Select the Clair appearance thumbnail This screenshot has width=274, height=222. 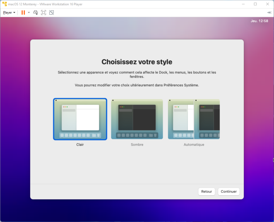(x=80, y=119)
